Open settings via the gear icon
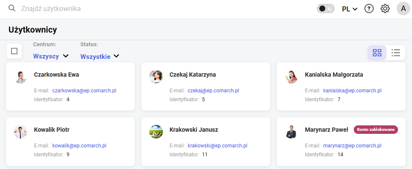The height and width of the screenshot is (169, 412). [385, 8]
